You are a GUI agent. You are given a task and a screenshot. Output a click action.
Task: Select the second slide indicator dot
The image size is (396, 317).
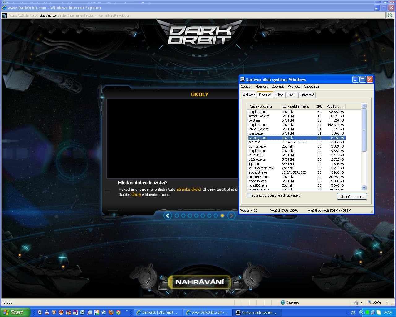point(183,216)
